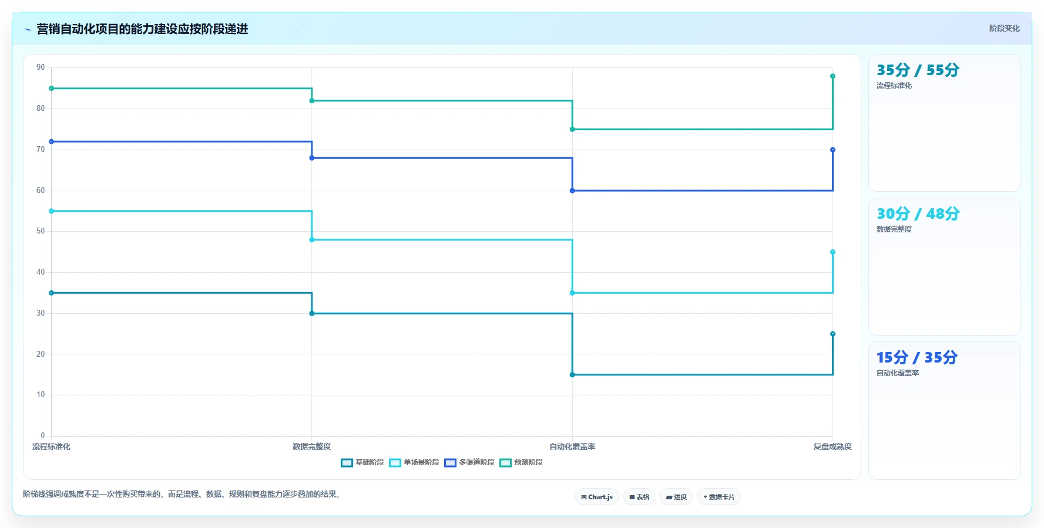Select 预测阶段 data point at 数据完整度 (82)
This screenshot has height=528, width=1044.
point(312,101)
